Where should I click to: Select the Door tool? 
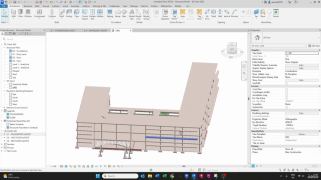pos(21,13)
